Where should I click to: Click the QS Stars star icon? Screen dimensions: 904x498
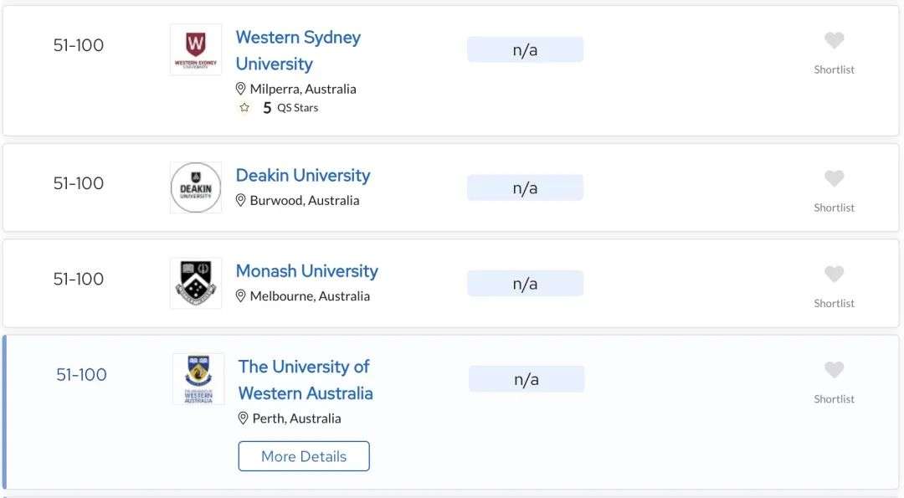point(244,108)
